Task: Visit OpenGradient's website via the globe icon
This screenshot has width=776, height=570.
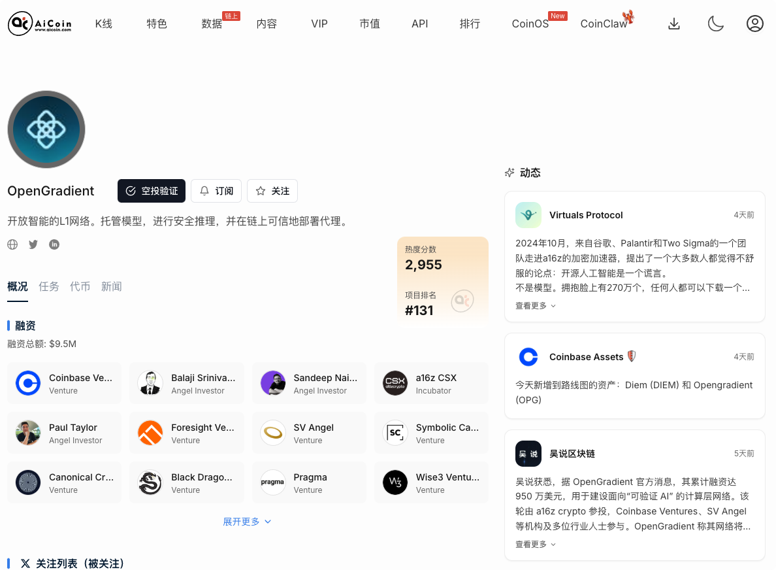Action: coord(12,244)
